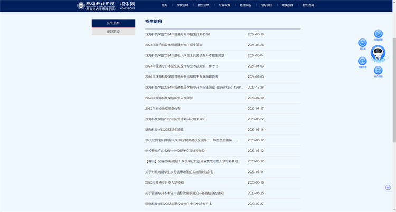Open 学校官网 in the navigation bar
Image resolution: width=396 pixels, height=212 pixels.
point(182,5)
